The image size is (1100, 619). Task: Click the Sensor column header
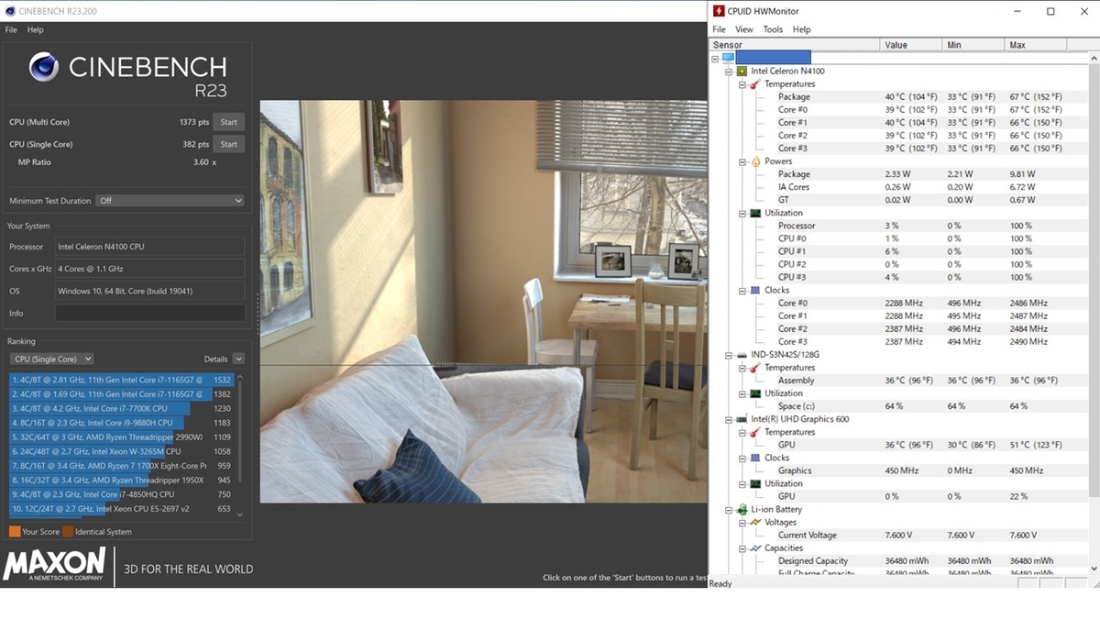click(x=795, y=45)
